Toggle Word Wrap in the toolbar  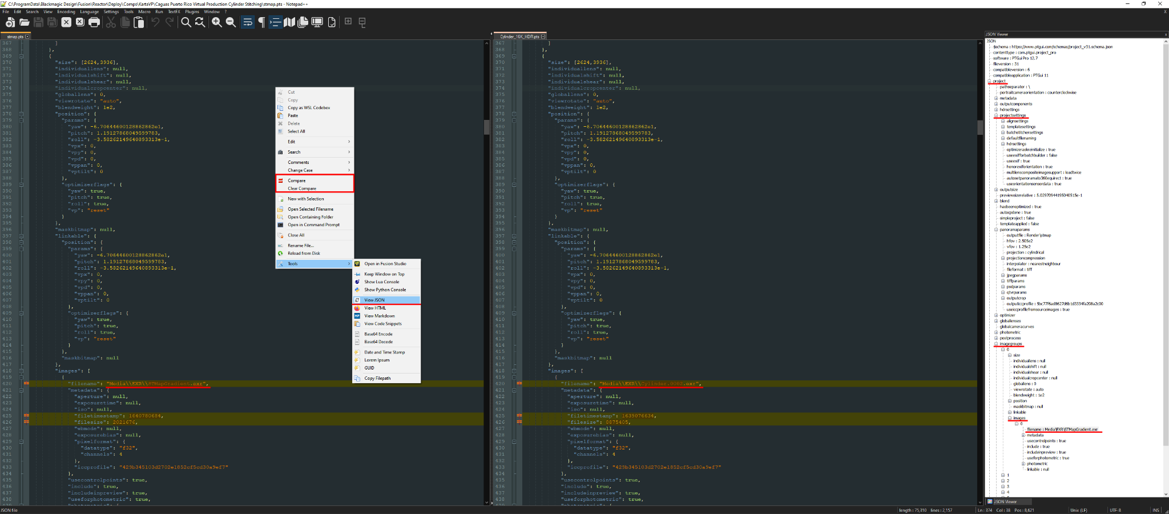click(x=247, y=22)
